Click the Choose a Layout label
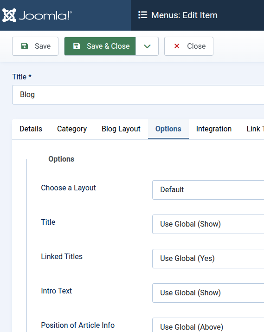This screenshot has height=332, width=264. coord(68,188)
